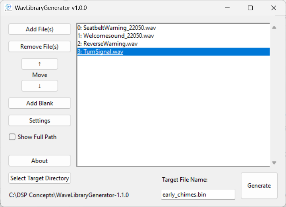Insert a blank entry with Add Blank
Viewport: 286px width, 207px height.
point(40,103)
